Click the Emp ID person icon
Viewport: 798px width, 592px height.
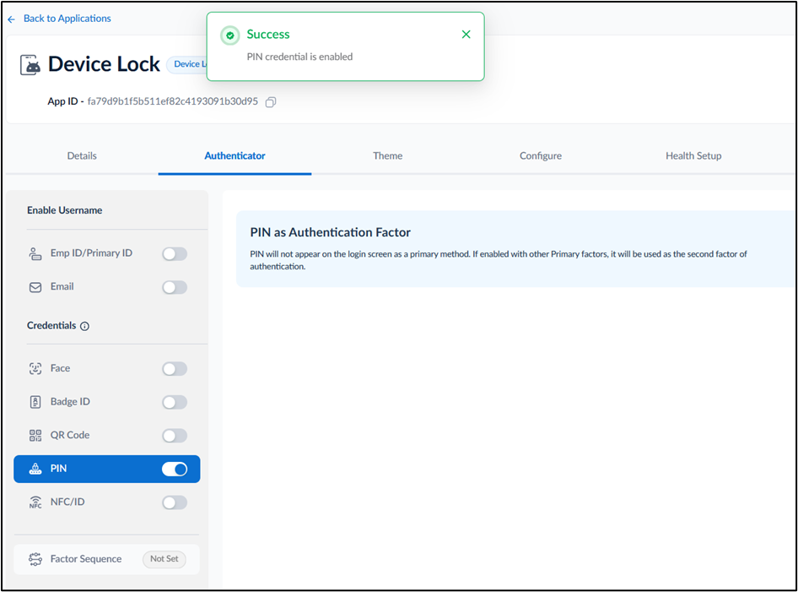(x=35, y=253)
